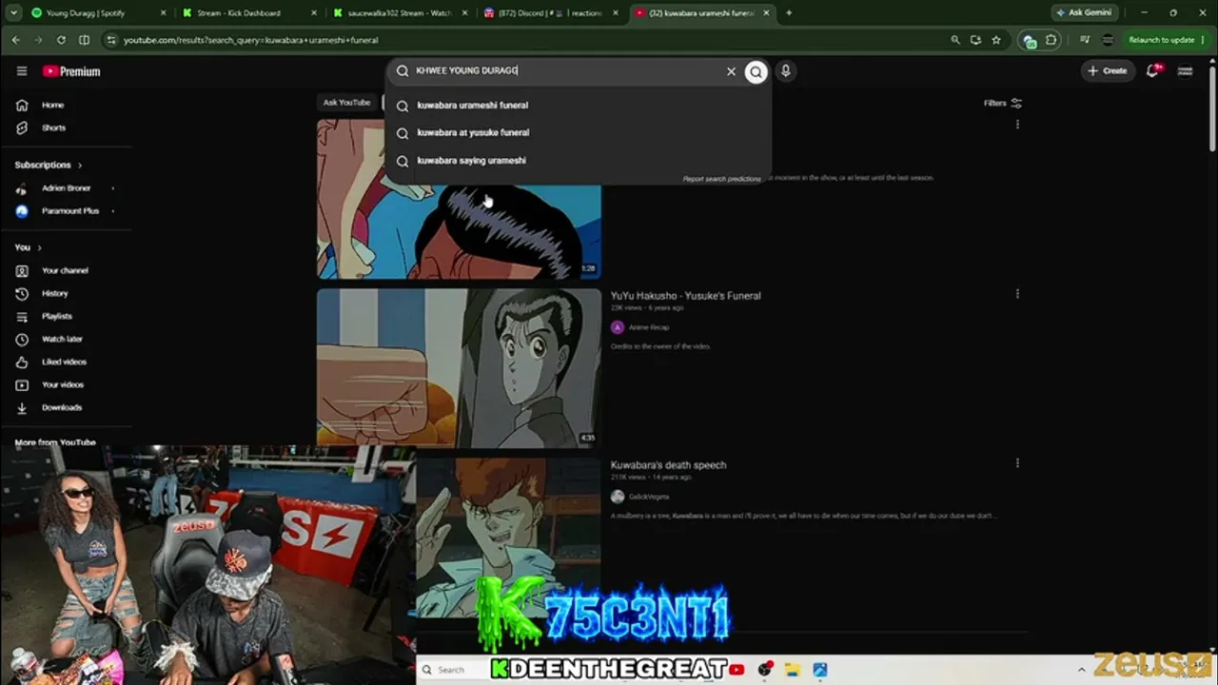Open Shorts from the sidebar
The width and height of the screenshot is (1218, 685).
coord(53,127)
